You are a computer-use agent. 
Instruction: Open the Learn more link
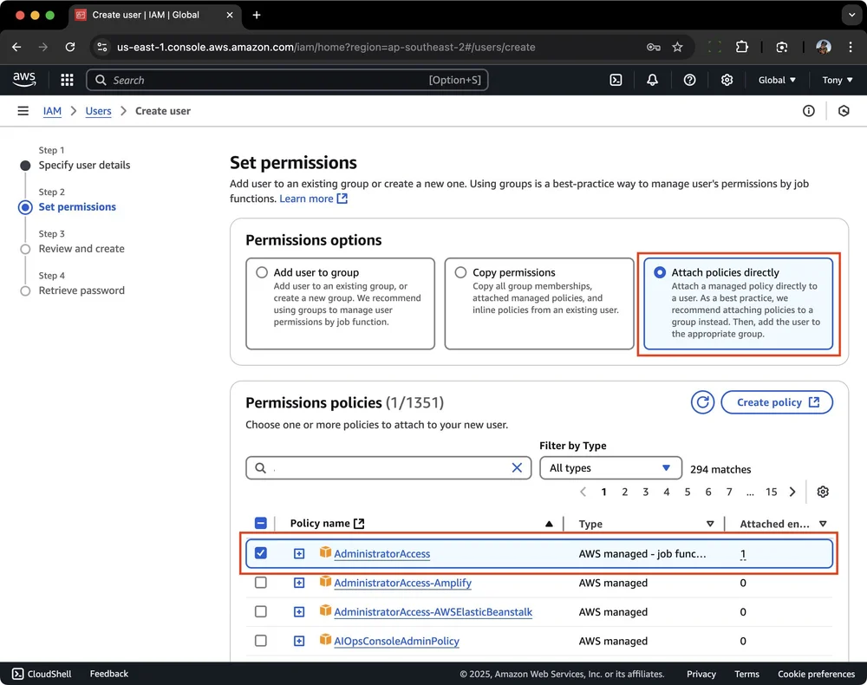coord(313,199)
